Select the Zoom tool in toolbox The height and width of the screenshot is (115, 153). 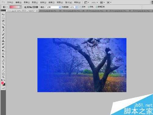pos(3,77)
